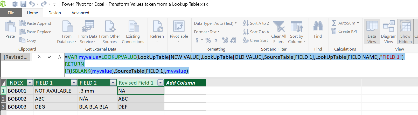Viewport: 418px width, 115px height.
Task: Apply percent format
Action: pos(208,40)
